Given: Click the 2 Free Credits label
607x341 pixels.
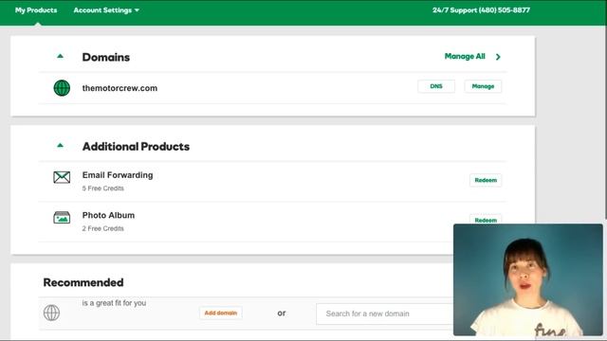Looking at the screenshot, I should 103,228.
